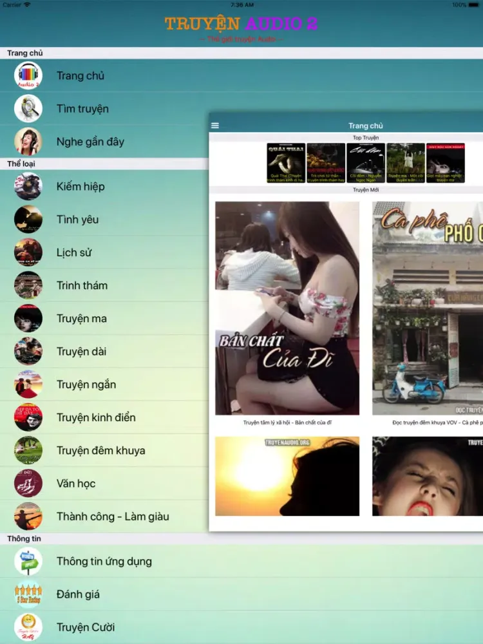Open Một cõi duyên trần top thumbnail

(405, 163)
